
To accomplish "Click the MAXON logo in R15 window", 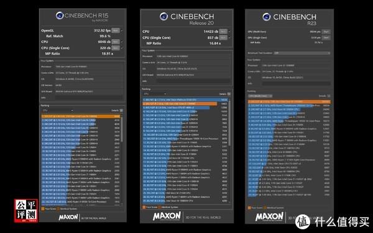I will tap(68, 217).
